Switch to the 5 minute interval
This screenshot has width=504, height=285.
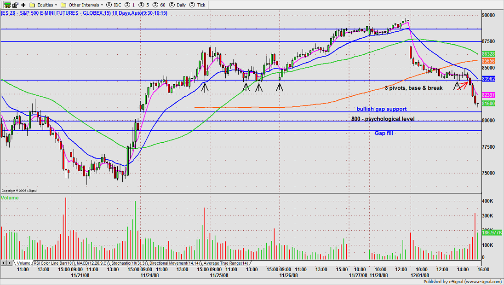click(x=143, y=5)
